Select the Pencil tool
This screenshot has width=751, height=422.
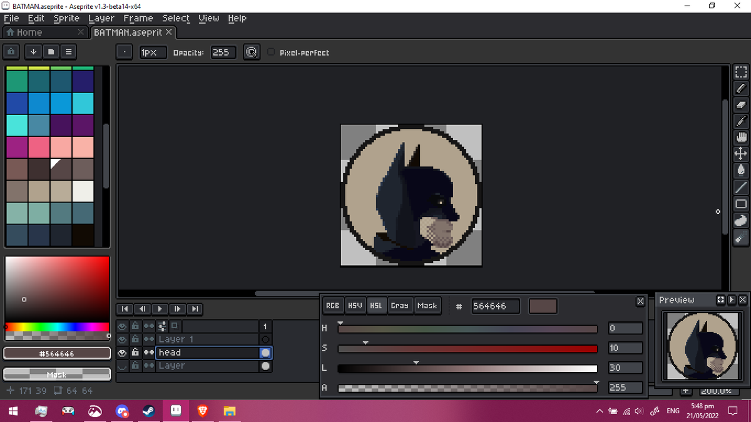click(x=741, y=89)
